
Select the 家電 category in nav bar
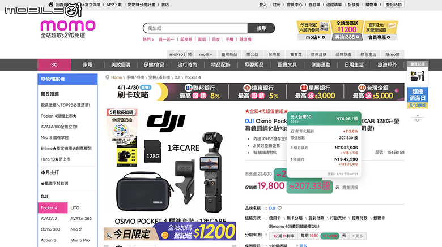tap(87, 64)
